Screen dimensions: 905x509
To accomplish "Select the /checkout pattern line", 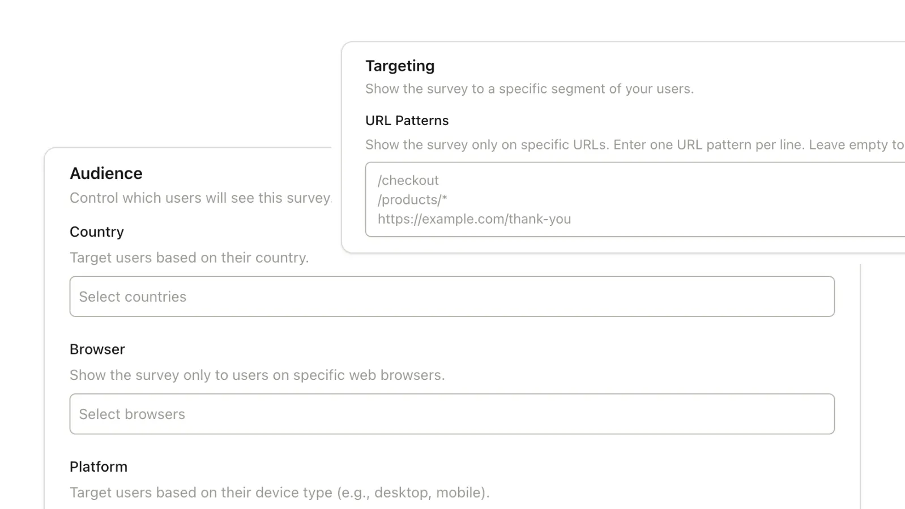I will coord(408,180).
